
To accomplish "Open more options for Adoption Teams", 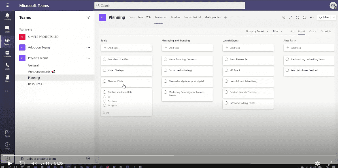I will tap(88, 47).
